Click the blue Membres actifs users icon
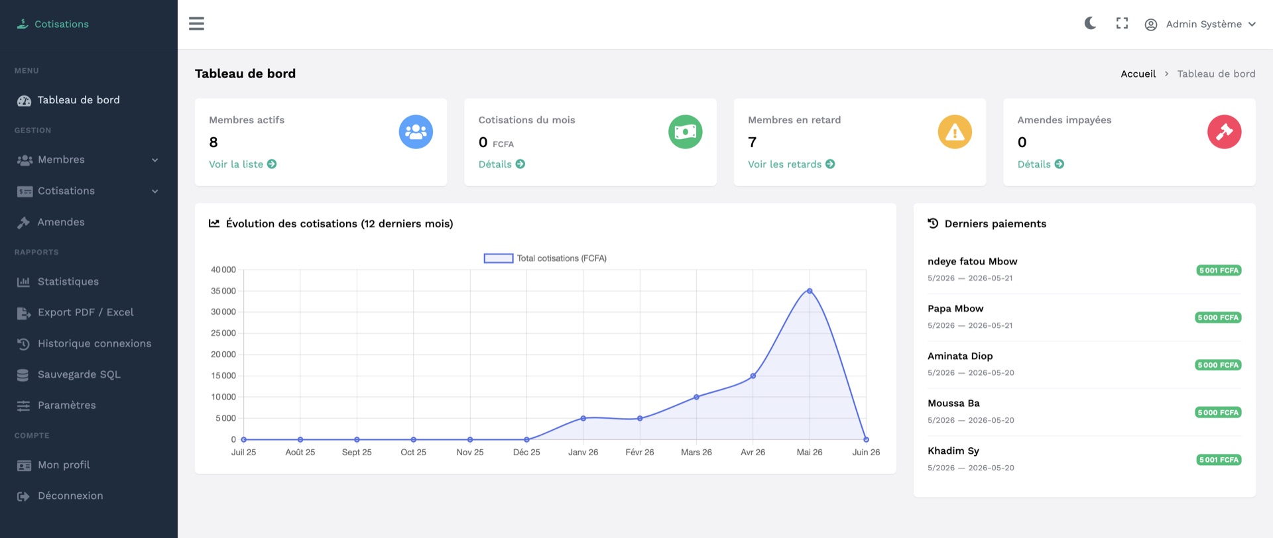Image resolution: width=1273 pixels, height=538 pixels. [416, 132]
